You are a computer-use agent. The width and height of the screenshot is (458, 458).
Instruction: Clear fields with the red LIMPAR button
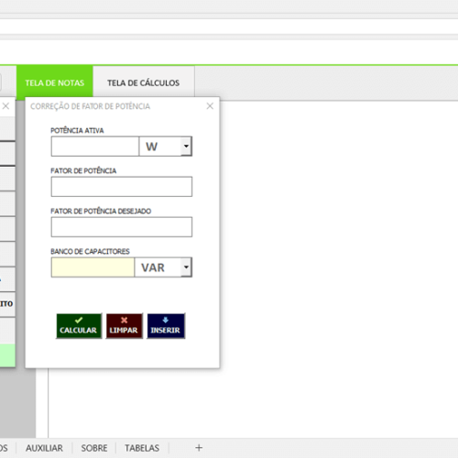(124, 326)
